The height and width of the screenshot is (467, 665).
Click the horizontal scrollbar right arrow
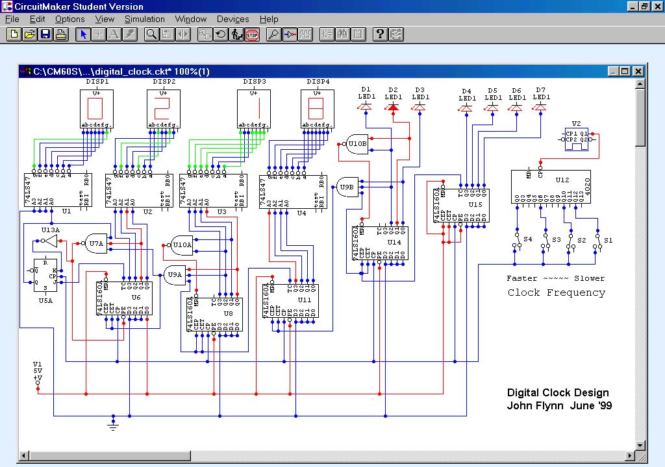(629, 455)
